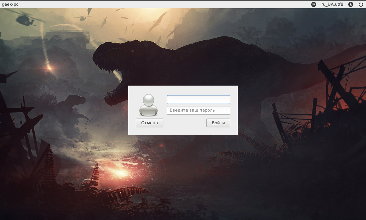Show shutdown and restart options

tap(361, 4)
